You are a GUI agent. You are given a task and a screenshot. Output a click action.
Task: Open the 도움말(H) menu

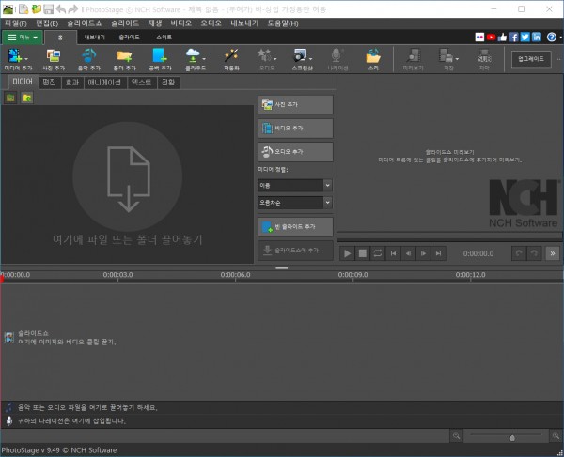pos(283,23)
